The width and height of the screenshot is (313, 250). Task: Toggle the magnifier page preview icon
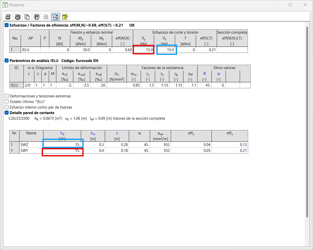click(55, 17)
